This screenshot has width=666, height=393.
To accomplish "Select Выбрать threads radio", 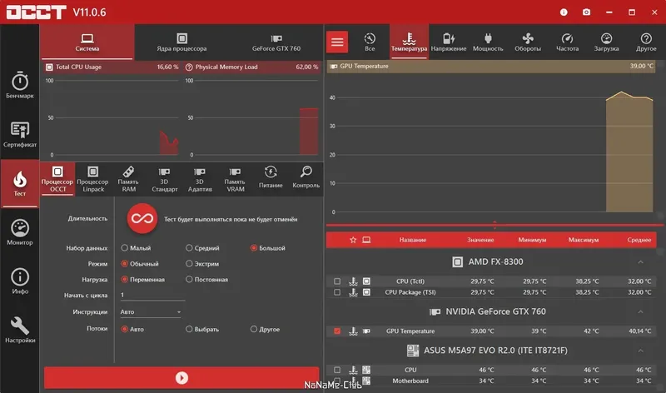I will 189,329.
